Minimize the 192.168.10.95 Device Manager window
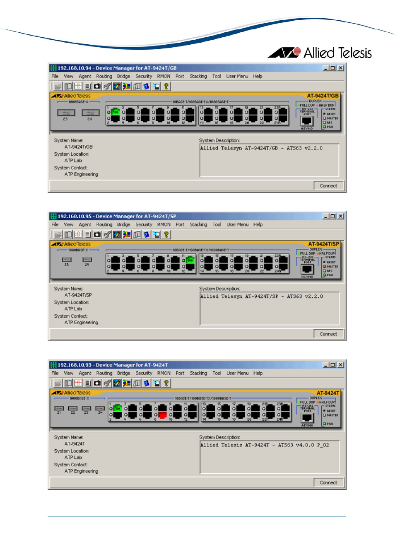This screenshot has width=395, height=559. [326, 216]
